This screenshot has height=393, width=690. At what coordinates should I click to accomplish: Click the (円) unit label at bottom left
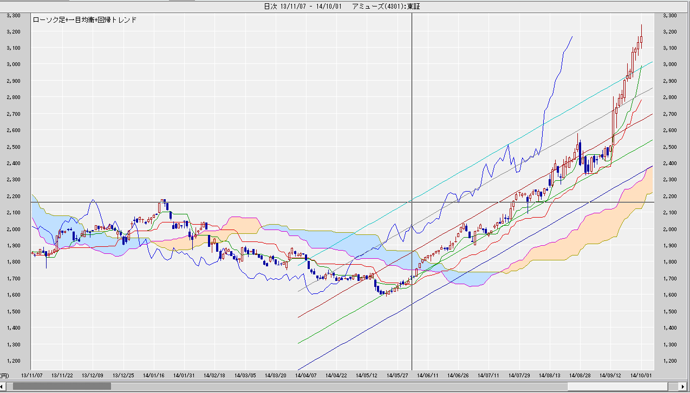point(4,375)
